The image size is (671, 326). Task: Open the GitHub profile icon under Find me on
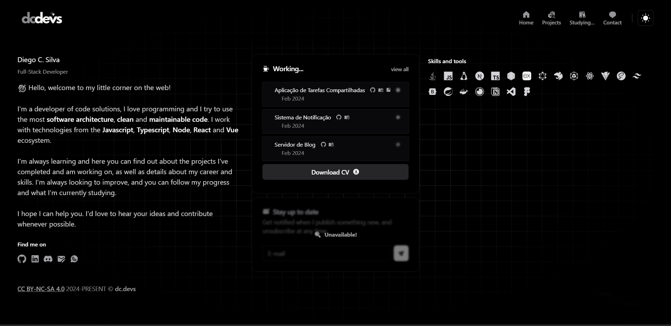(22, 259)
